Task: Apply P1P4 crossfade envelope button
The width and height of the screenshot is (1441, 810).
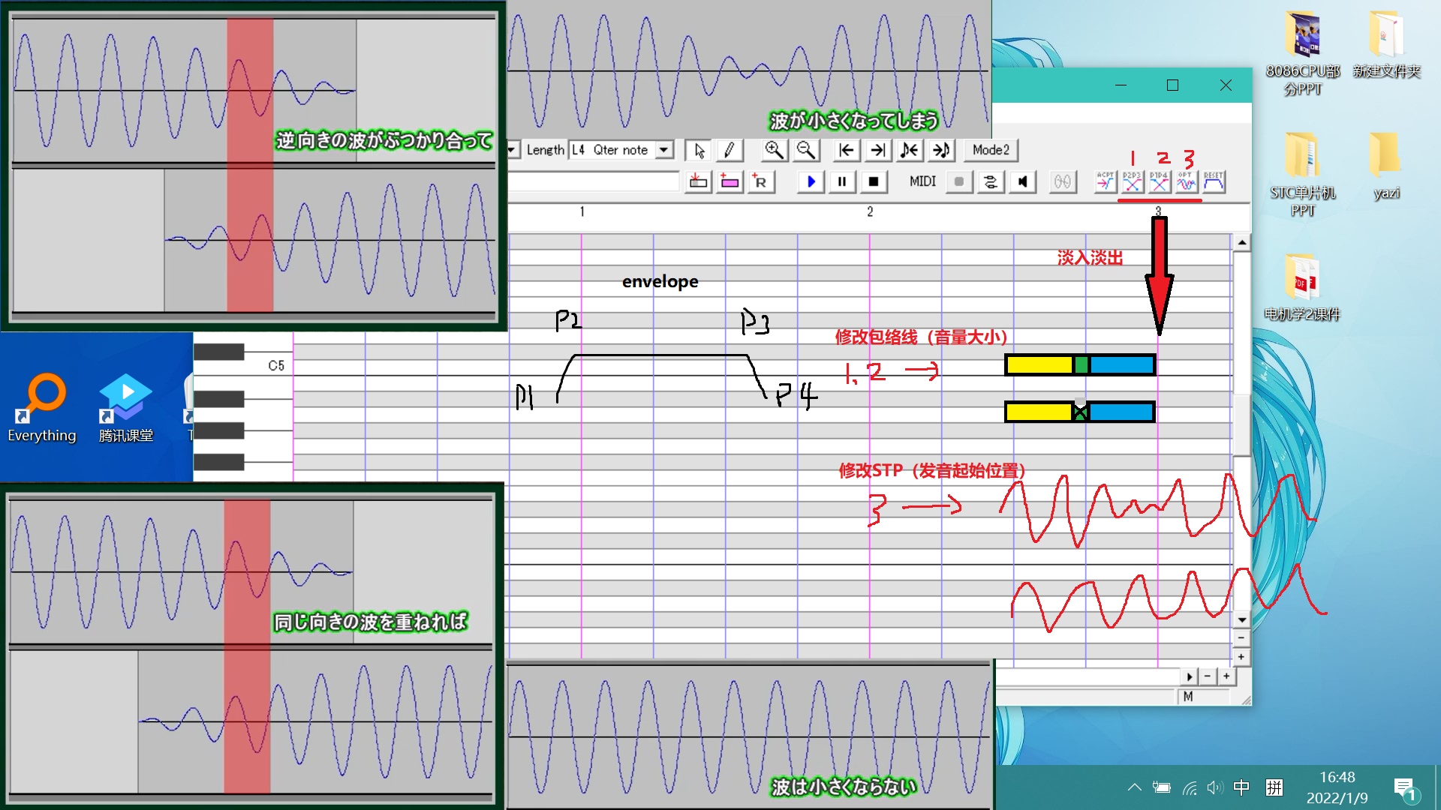Action: pos(1159,181)
